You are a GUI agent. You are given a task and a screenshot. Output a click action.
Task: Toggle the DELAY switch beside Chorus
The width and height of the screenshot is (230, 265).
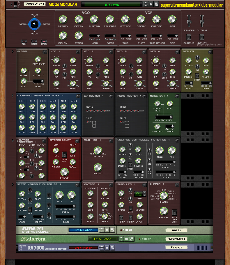202,37
